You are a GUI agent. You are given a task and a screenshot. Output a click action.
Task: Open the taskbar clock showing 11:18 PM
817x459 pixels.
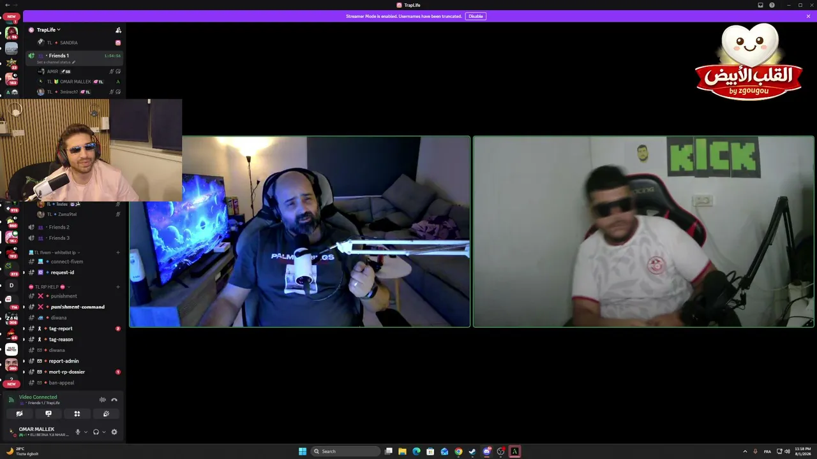coord(803,451)
